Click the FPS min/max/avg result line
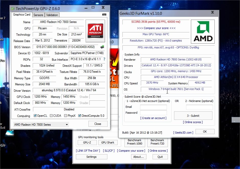The width and height of the screenshot is (240, 169). point(168,47)
